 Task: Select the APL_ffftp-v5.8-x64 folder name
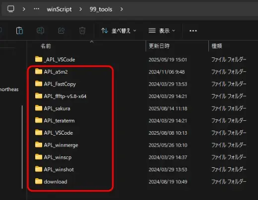tap(65, 96)
